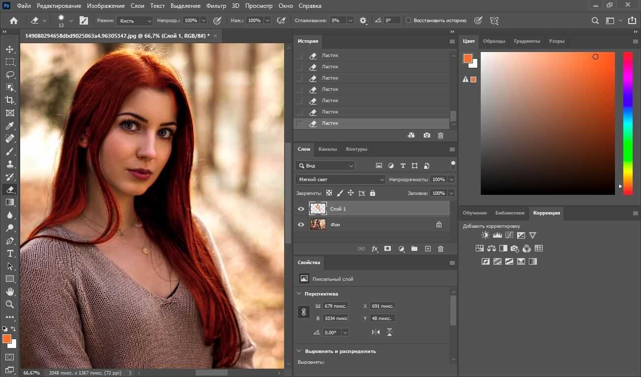Image resolution: width=641 pixels, height=377 pixels.
Task: Select the Move tool
Action: (10, 49)
